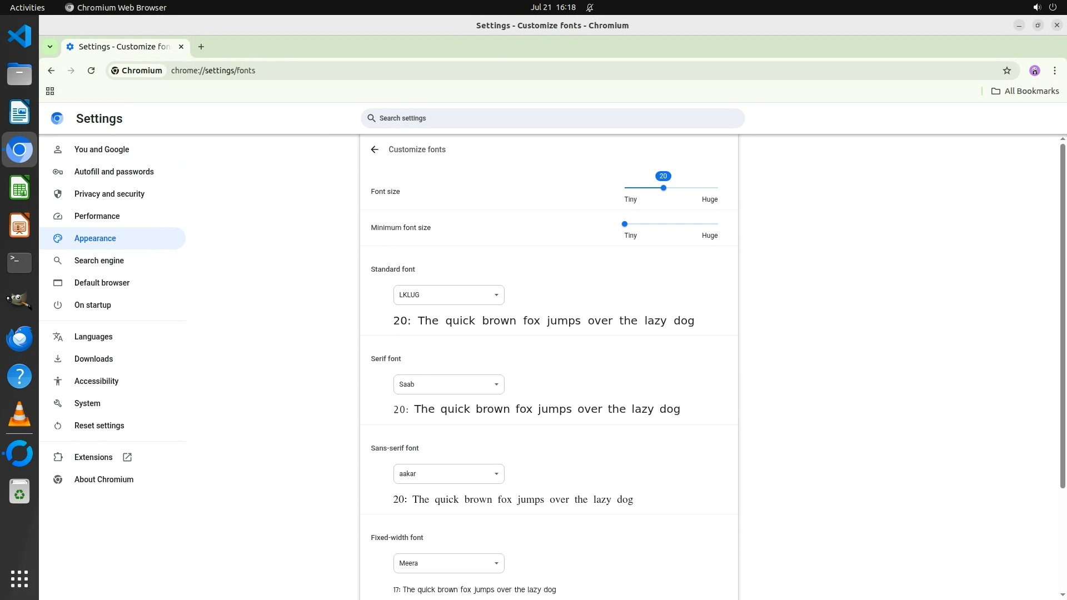The height and width of the screenshot is (600, 1067).
Task: Click the Search settings field
Action: click(x=552, y=118)
